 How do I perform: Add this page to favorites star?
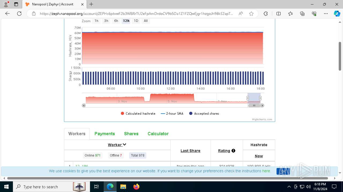point(251,14)
